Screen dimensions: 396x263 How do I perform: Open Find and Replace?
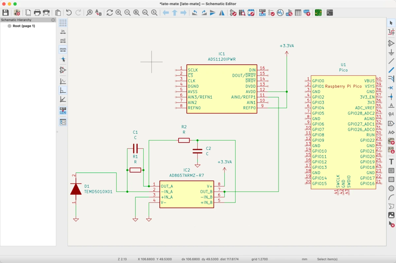(98, 13)
